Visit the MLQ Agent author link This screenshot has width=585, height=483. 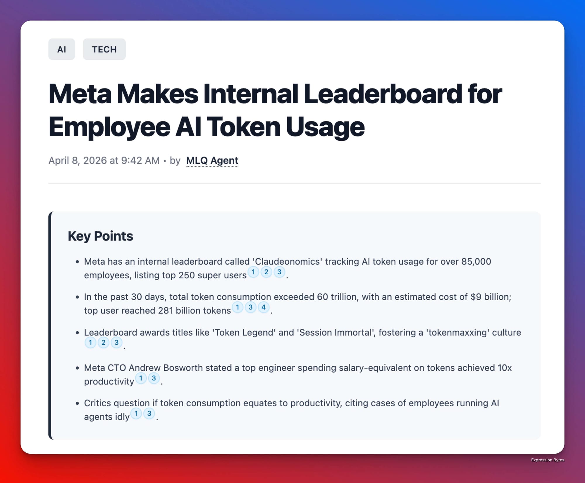[x=212, y=161]
